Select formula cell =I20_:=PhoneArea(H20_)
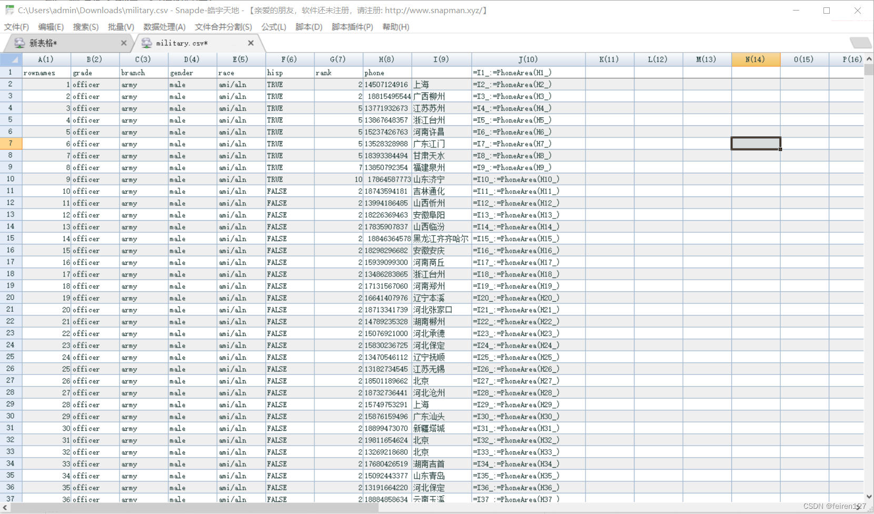The height and width of the screenshot is (514, 874). (x=528, y=298)
